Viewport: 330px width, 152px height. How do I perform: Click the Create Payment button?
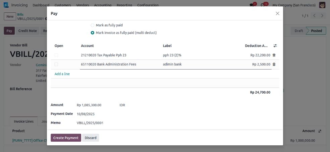[x=66, y=138]
